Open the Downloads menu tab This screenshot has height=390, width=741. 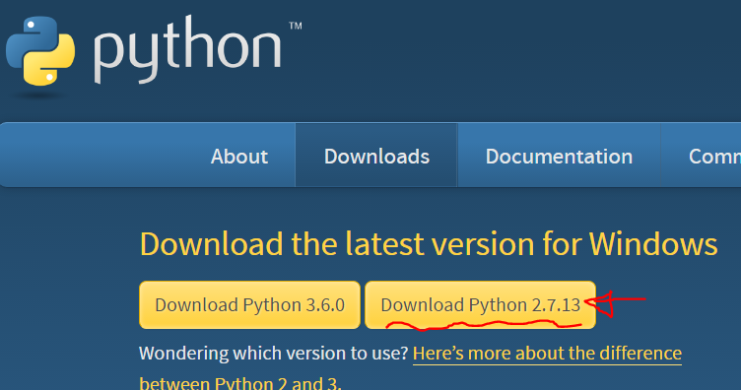pyautogui.click(x=376, y=156)
